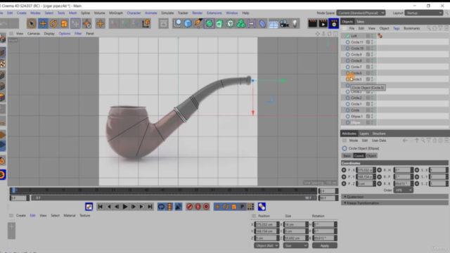The height and width of the screenshot is (253, 450).
Task: Click stepper of start frame 0 F field
Action: 28,198
